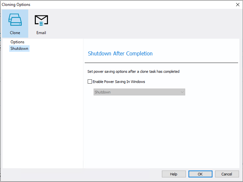Open the Email envelope icon
Image resolution: width=243 pixels, height=182 pixels.
tap(41, 20)
